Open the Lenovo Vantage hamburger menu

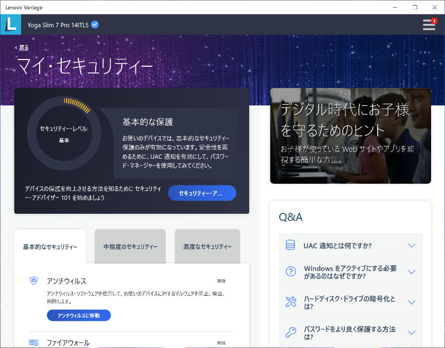[x=429, y=25]
